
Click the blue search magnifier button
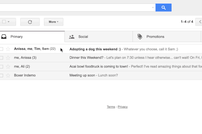pos(163,8)
